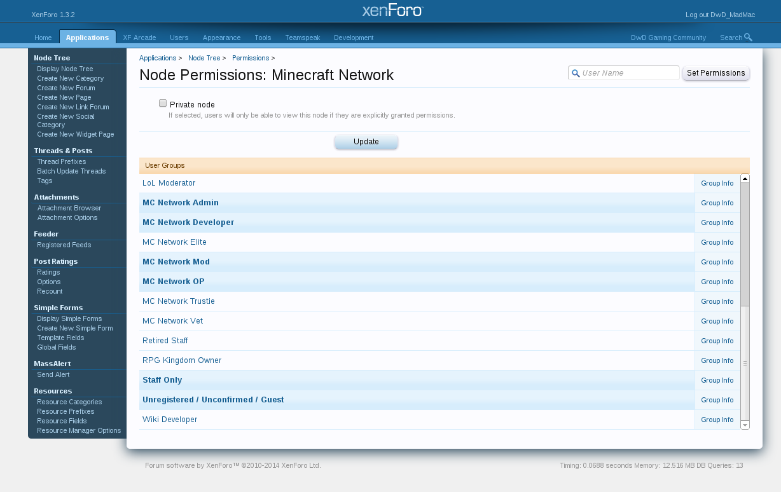781x492 pixels.
Task: Open the Unregistered / Unconfirmed / Guest group
Action: tap(213, 400)
